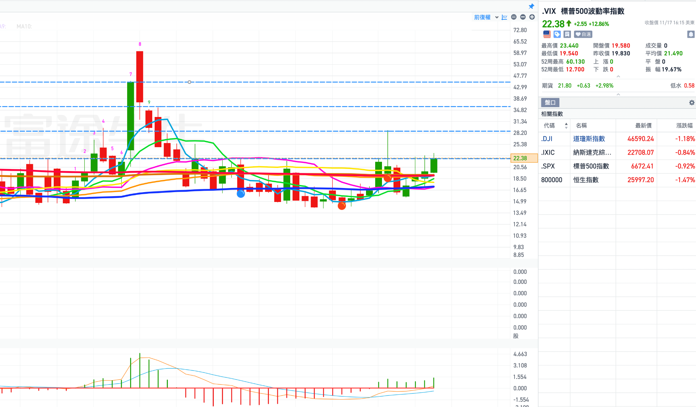Open the gear settings in 盤口 bar
696x407 pixels.
tap(692, 102)
